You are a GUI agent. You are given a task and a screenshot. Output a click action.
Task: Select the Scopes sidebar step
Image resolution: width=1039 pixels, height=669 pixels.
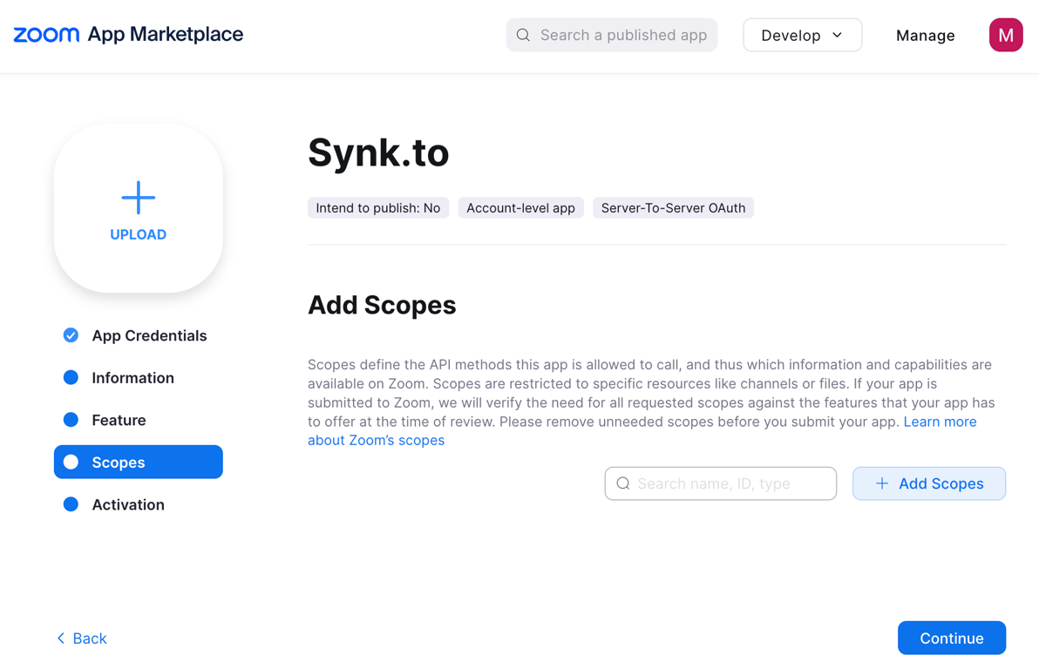point(139,462)
